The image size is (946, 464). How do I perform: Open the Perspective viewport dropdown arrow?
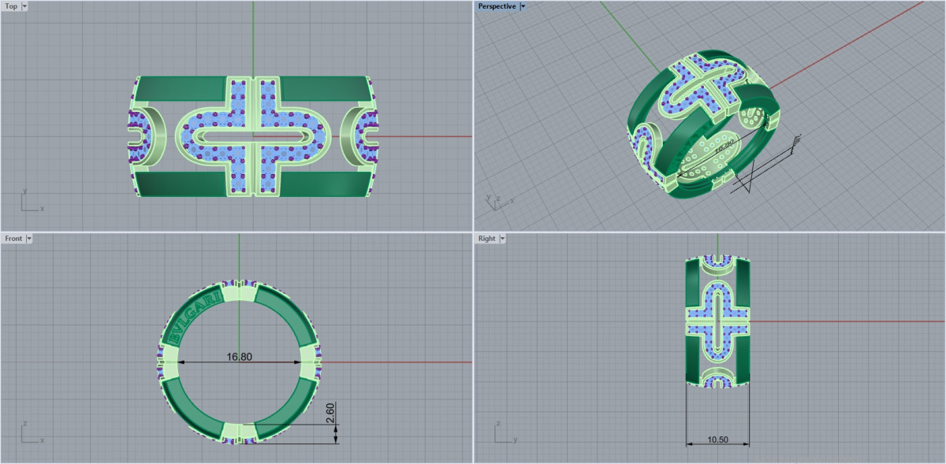(x=523, y=6)
